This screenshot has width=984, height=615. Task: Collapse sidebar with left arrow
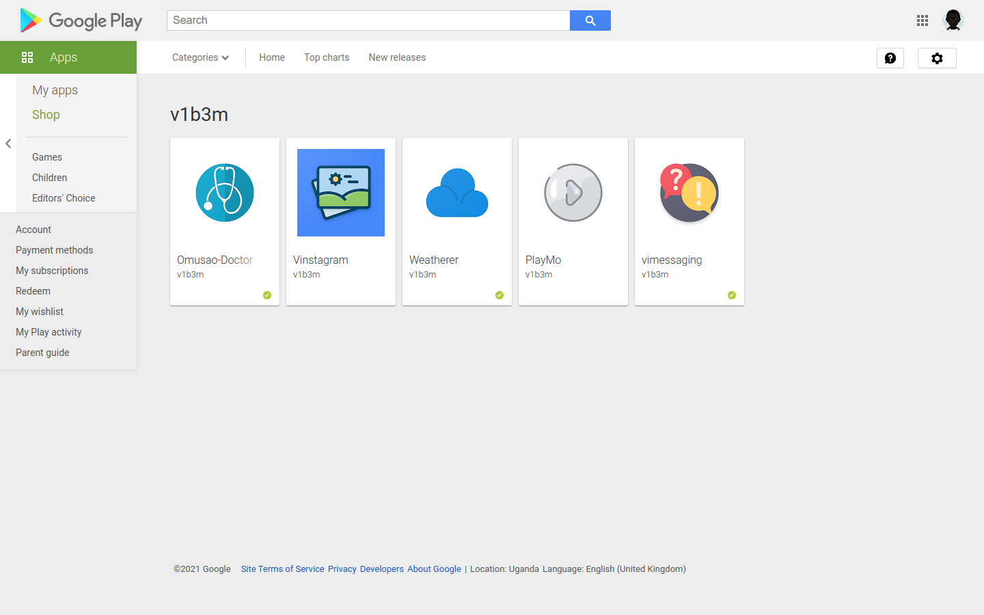(x=8, y=143)
